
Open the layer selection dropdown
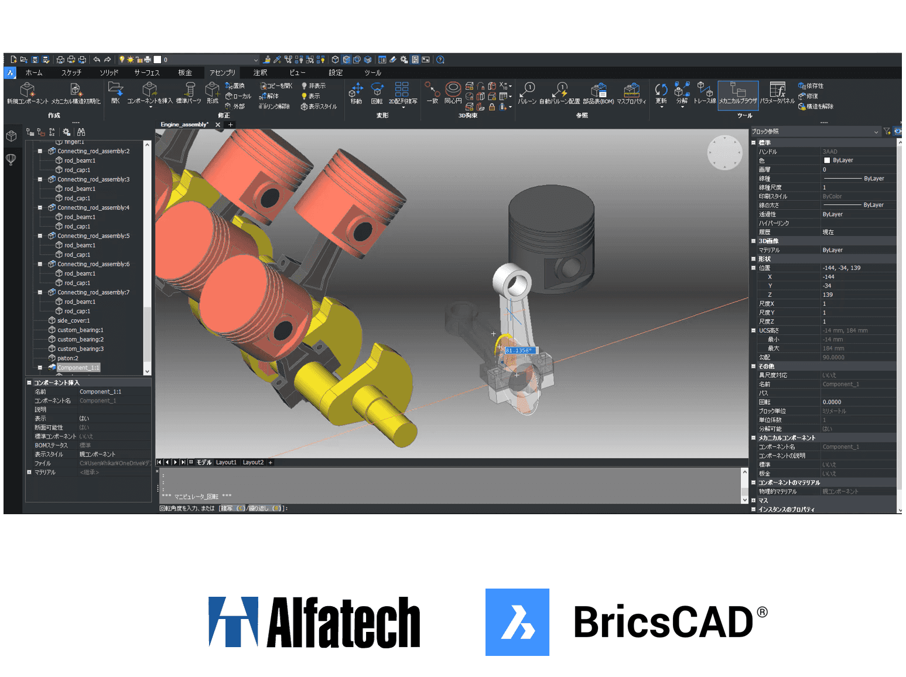255,60
